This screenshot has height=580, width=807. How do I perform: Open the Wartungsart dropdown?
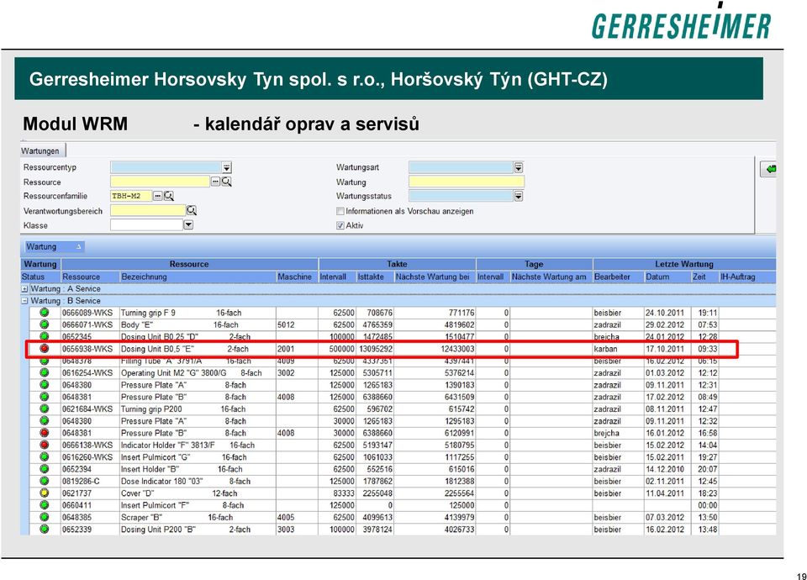pyautogui.click(x=519, y=168)
